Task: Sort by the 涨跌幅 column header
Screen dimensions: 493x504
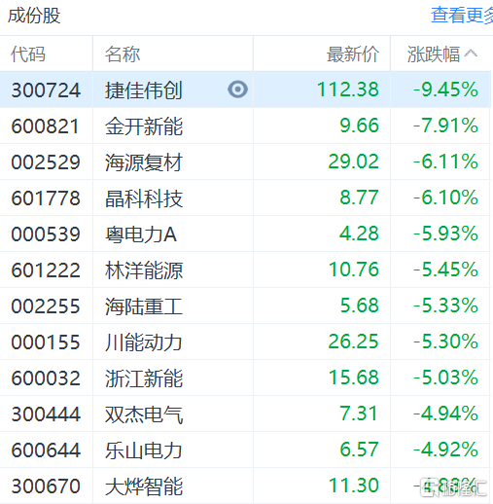Action: tap(434, 54)
